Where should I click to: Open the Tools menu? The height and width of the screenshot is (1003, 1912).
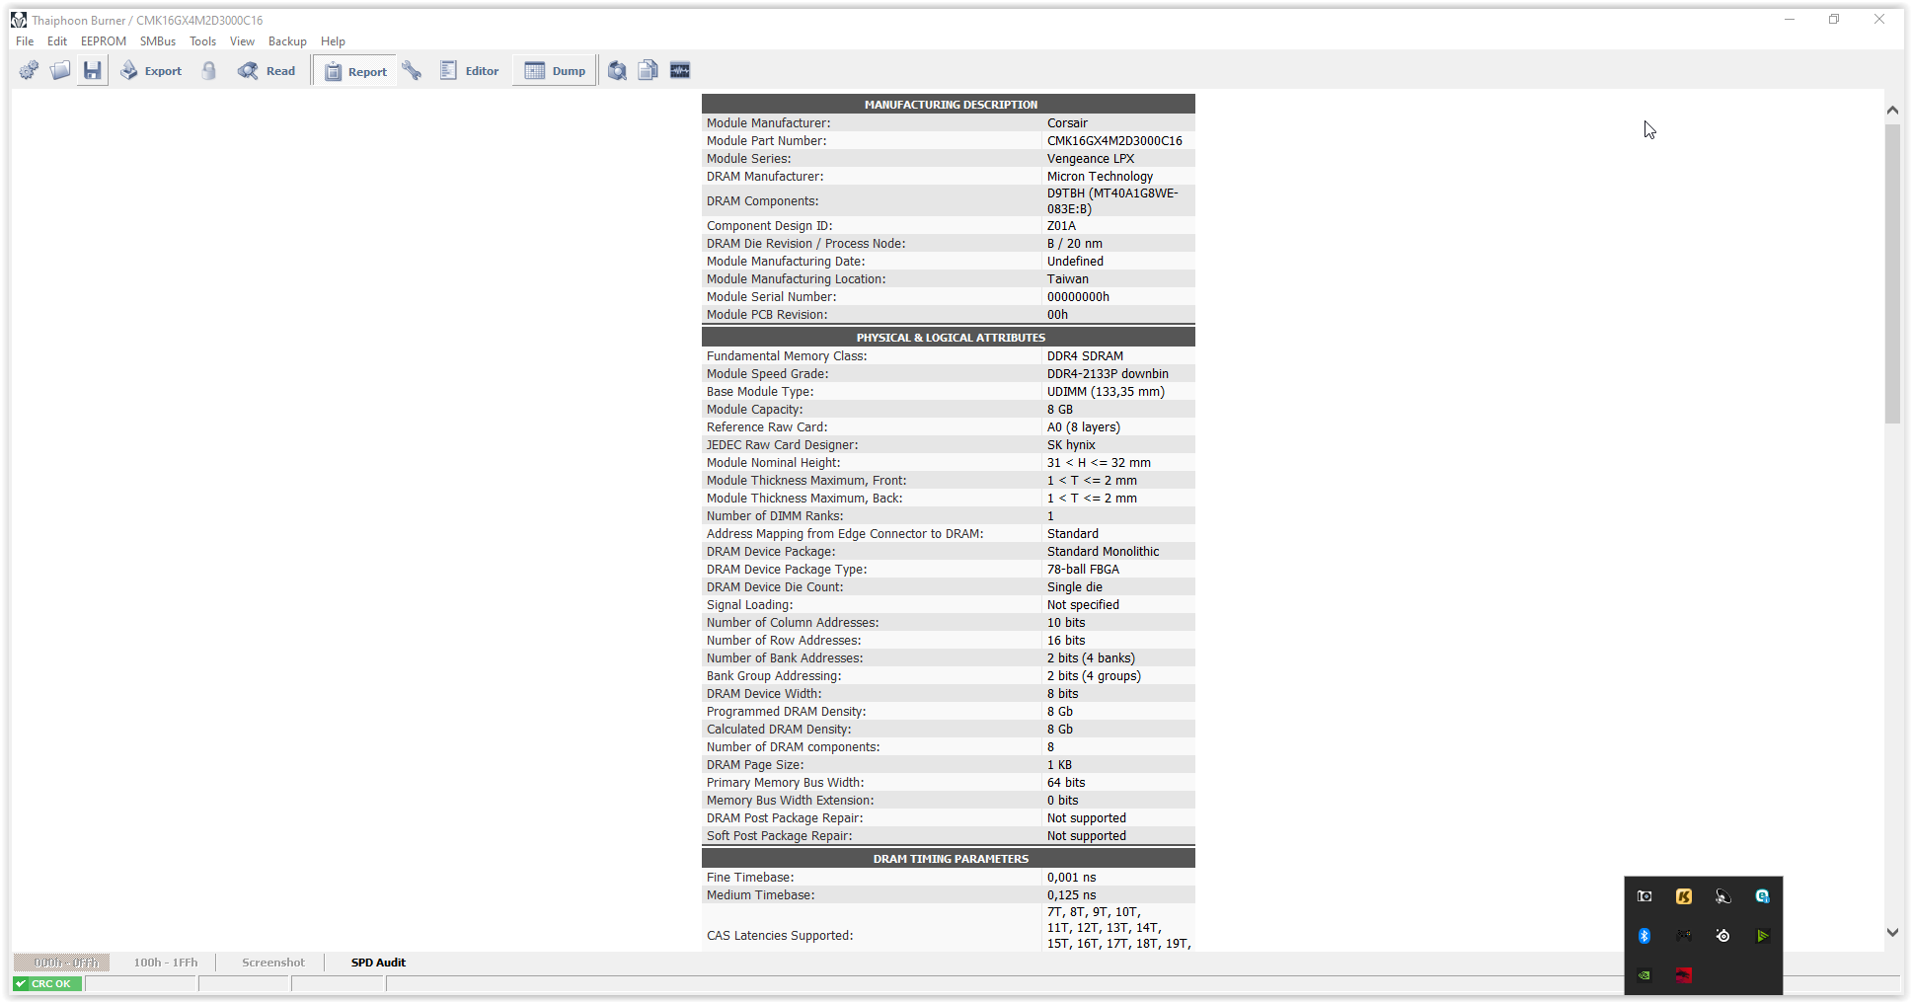(202, 41)
